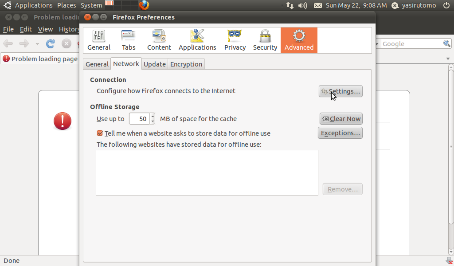
Task: Open the File menu in browser
Action: 8,29
